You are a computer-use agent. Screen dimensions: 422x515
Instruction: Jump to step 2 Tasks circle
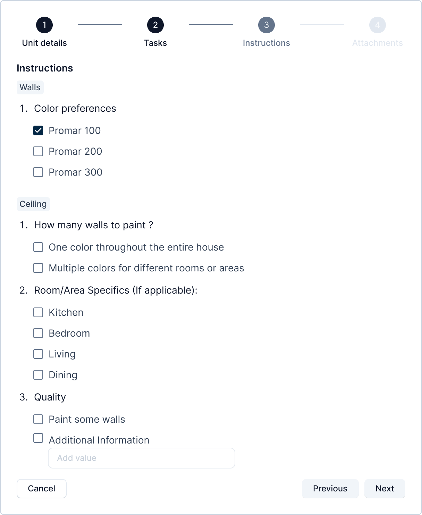coord(155,25)
